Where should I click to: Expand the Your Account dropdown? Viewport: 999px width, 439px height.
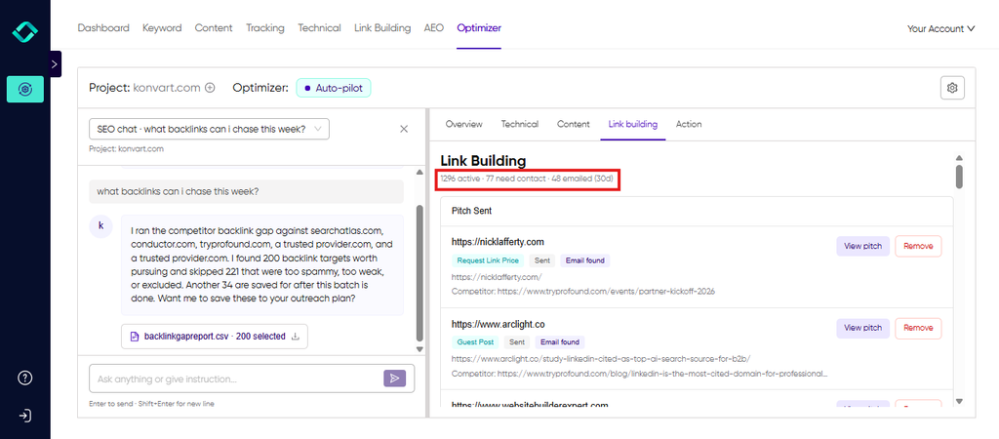(x=941, y=28)
